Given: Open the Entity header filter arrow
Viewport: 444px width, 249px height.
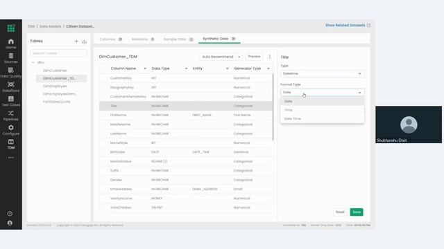Looking at the screenshot, I should pyautogui.click(x=227, y=68).
